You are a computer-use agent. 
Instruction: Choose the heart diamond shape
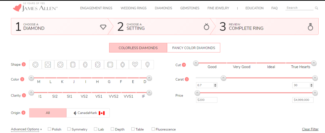click(x=135, y=65)
